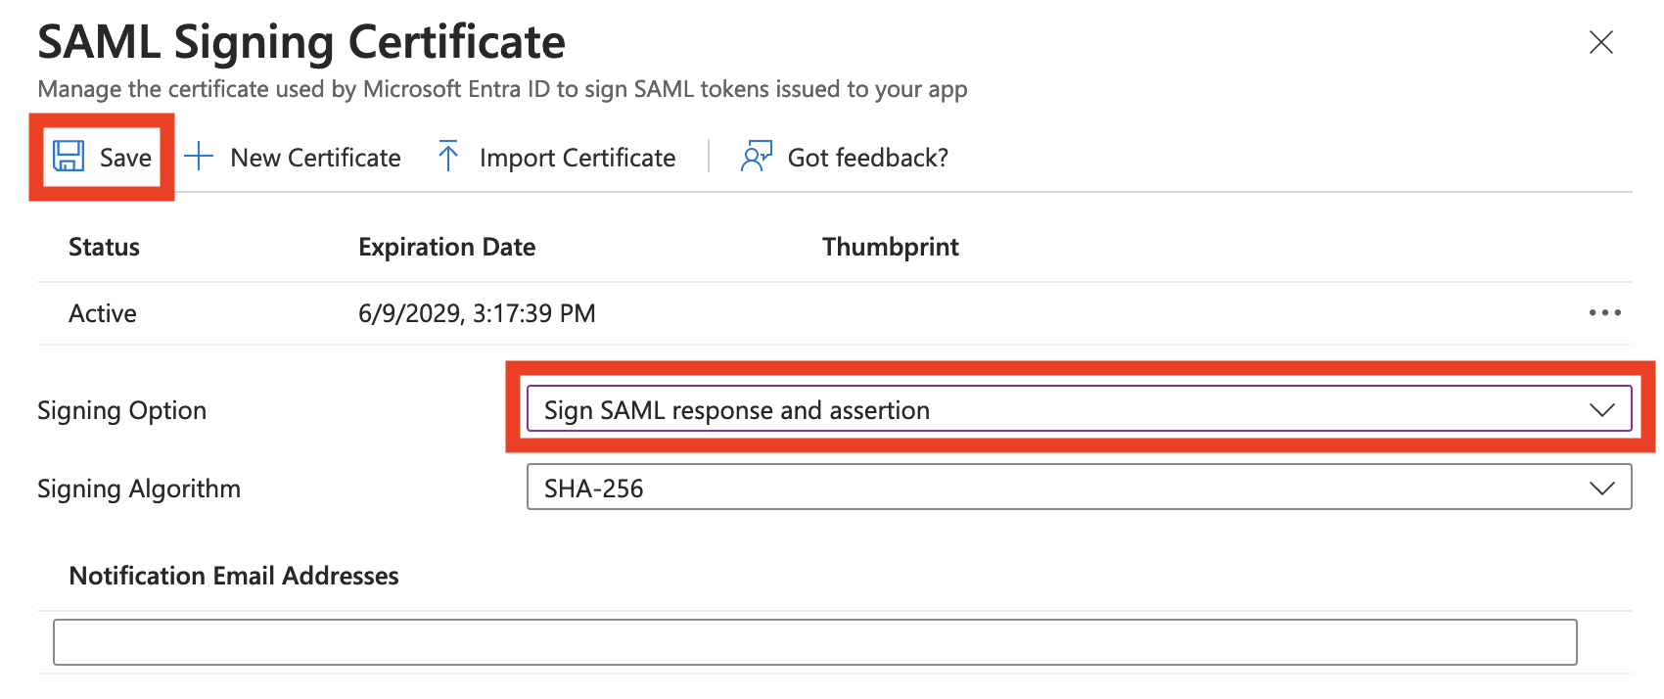1664x699 pixels.
Task: Click the plus icon for New Certificate
Action: (x=199, y=157)
